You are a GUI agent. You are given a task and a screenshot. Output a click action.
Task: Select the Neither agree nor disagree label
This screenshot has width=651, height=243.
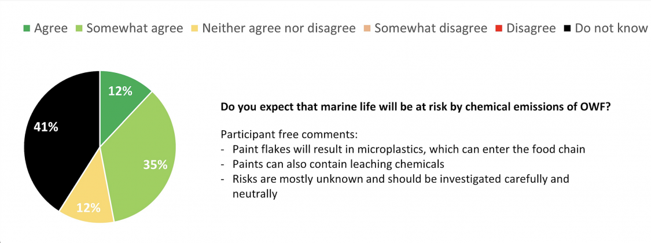(x=278, y=28)
